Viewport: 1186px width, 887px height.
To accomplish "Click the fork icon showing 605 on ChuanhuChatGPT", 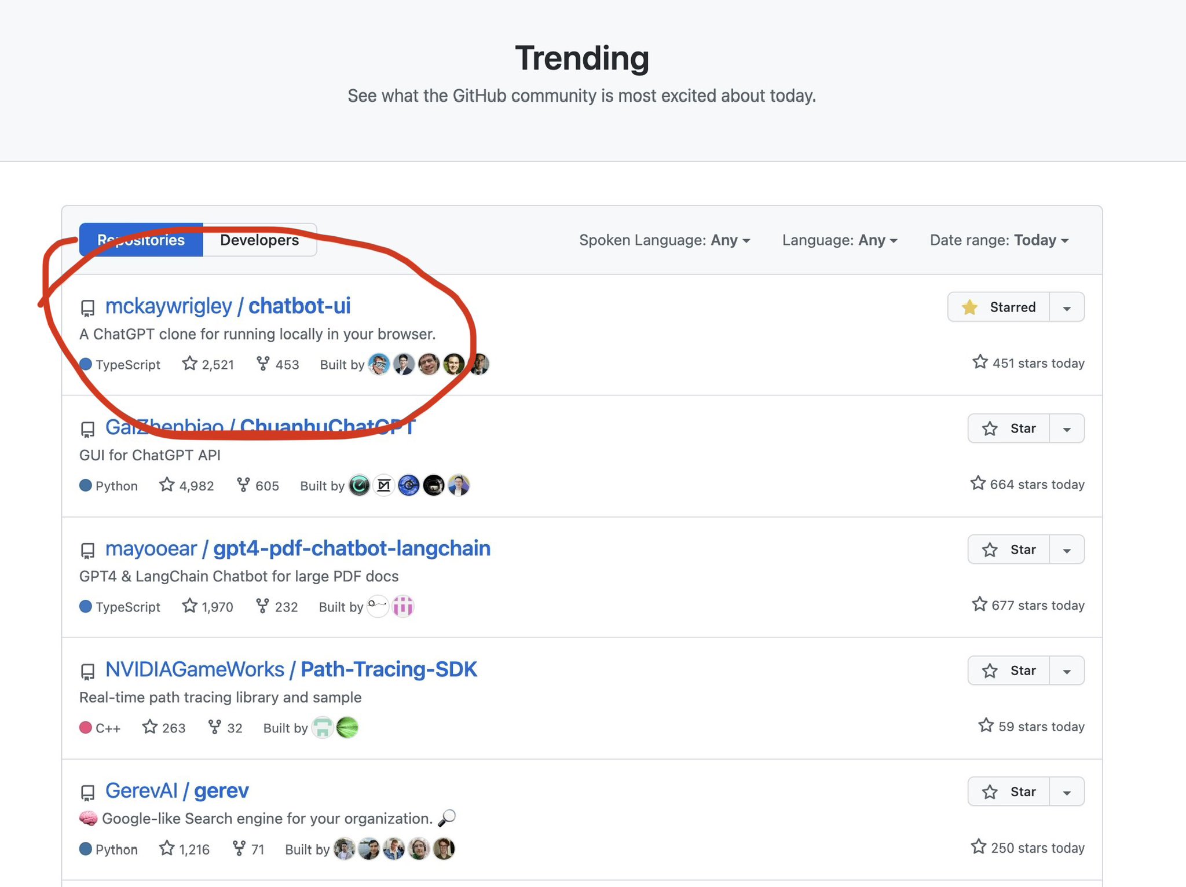I will (x=245, y=485).
